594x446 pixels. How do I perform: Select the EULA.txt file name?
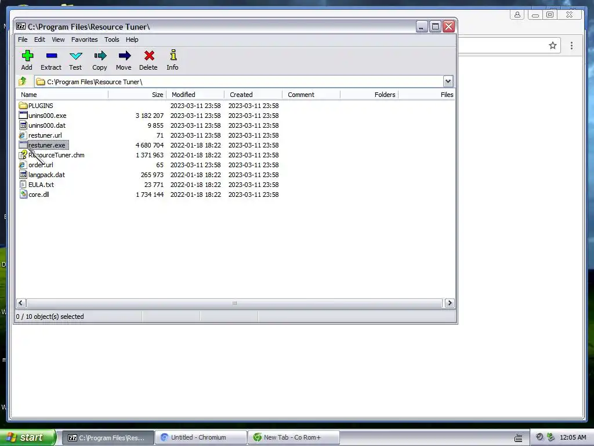41,184
